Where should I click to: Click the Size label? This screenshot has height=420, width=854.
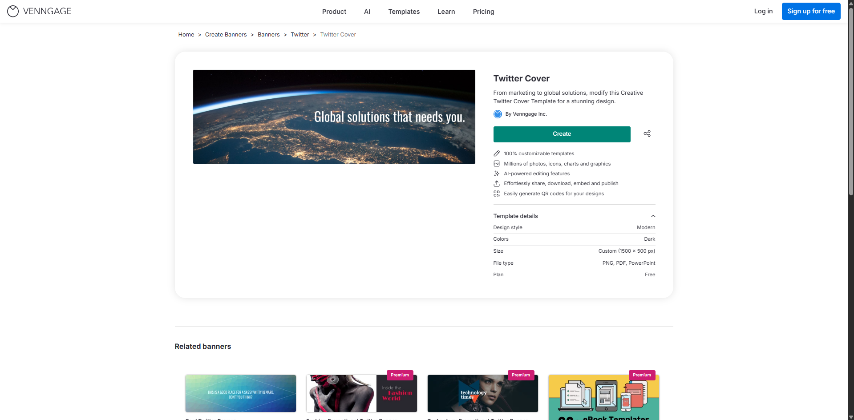[x=498, y=251]
